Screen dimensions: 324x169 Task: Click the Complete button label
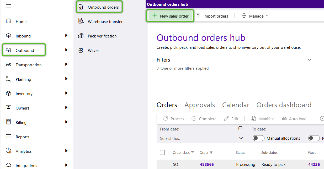(x=208, y=119)
